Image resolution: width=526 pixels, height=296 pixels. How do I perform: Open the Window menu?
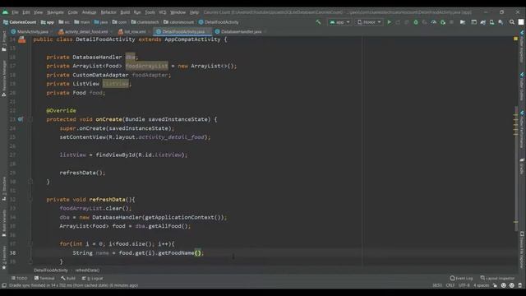click(x=178, y=12)
